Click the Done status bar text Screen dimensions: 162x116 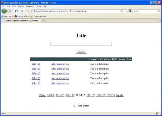pyautogui.click(x=3, y=114)
